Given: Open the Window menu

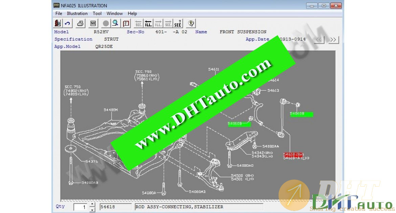Looking at the screenshot, I should (x=114, y=14).
